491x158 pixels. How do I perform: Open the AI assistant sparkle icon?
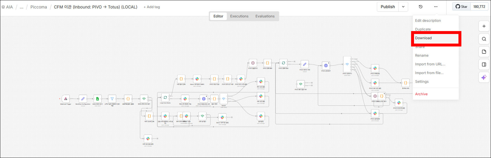(484, 77)
